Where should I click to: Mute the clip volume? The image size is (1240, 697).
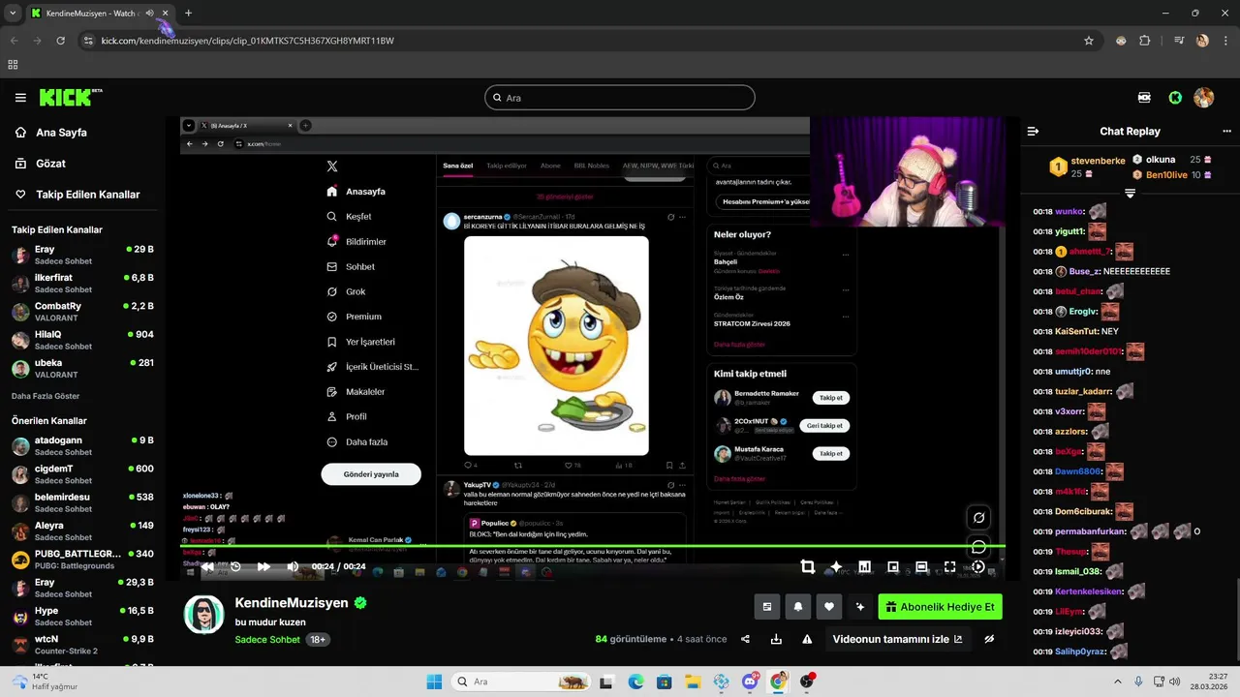(x=293, y=567)
